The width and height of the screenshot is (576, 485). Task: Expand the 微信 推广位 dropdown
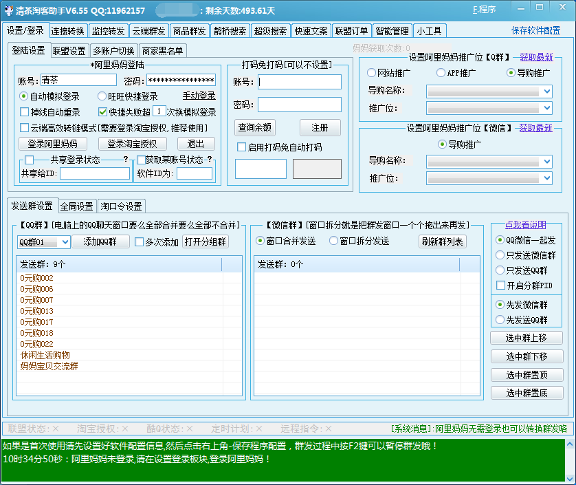[x=547, y=178]
